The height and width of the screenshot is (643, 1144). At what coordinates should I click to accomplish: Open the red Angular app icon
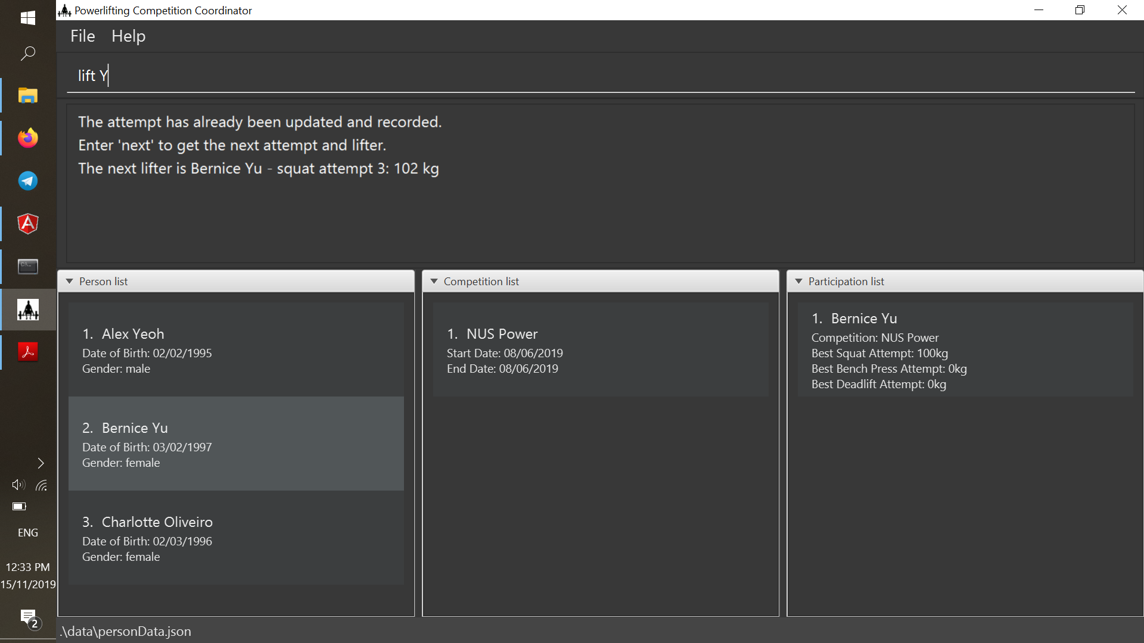click(27, 224)
